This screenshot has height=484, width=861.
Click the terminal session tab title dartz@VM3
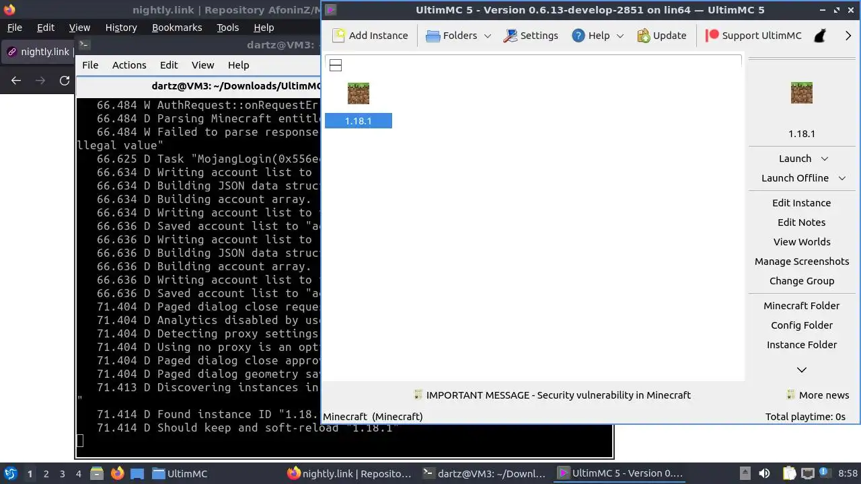point(237,86)
